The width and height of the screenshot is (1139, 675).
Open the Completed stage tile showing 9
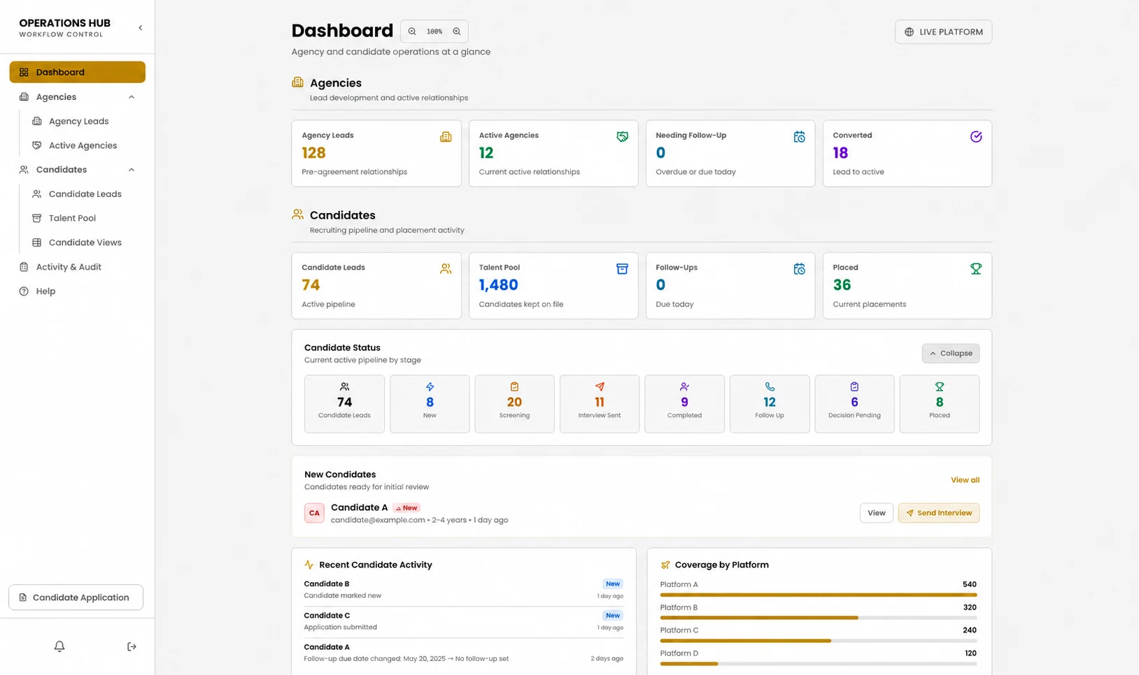point(684,404)
